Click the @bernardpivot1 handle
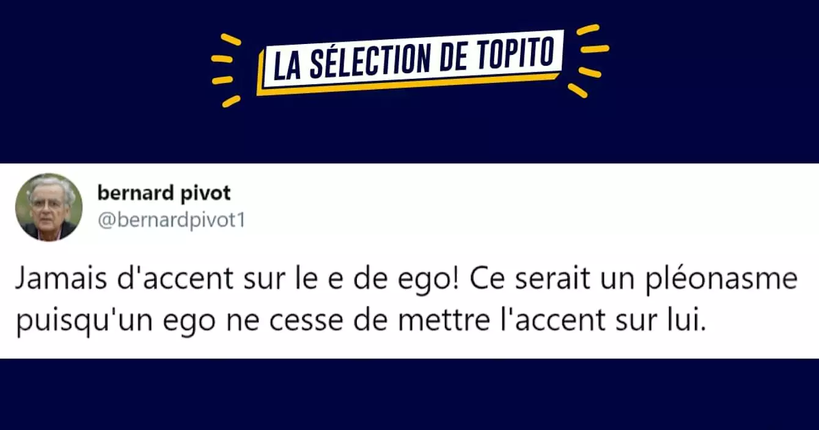 pyautogui.click(x=171, y=220)
